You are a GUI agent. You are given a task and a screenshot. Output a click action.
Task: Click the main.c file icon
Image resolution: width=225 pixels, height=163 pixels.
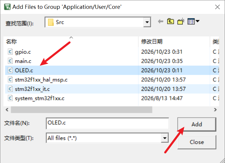(x=10, y=61)
